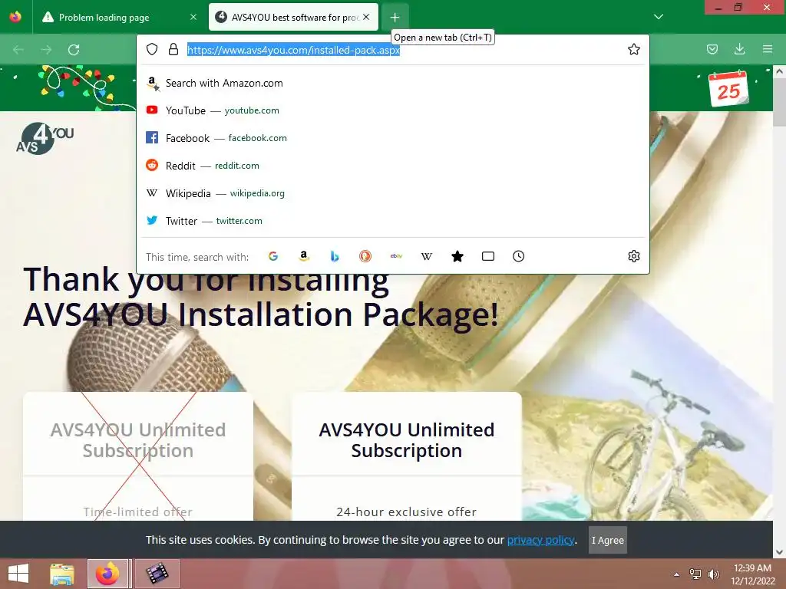Save page to Pocket
Image resolution: width=786 pixels, height=589 pixels.
click(x=712, y=49)
